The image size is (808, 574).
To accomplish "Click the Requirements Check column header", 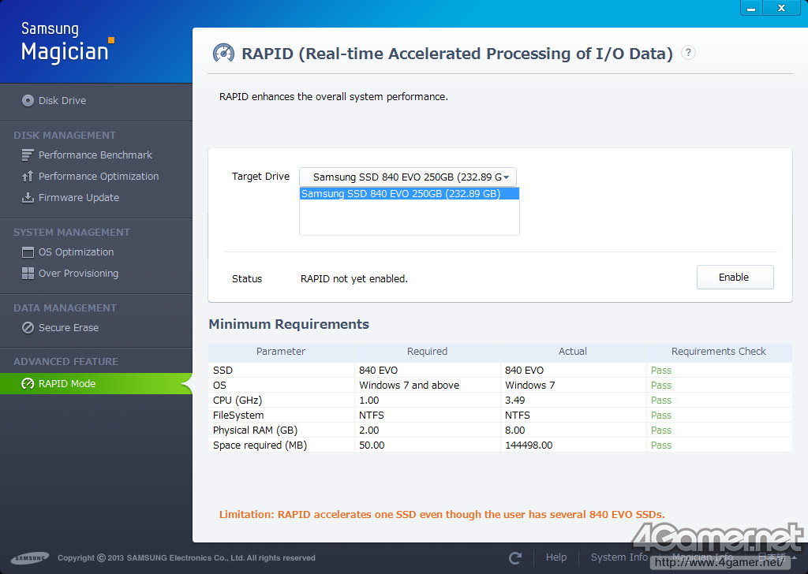I will pos(718,351).
